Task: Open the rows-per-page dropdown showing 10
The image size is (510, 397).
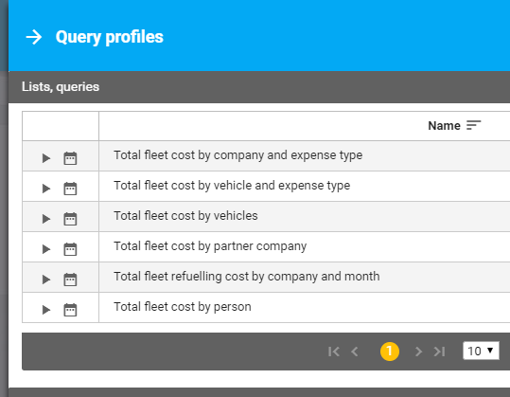Action: click(481, 351)
